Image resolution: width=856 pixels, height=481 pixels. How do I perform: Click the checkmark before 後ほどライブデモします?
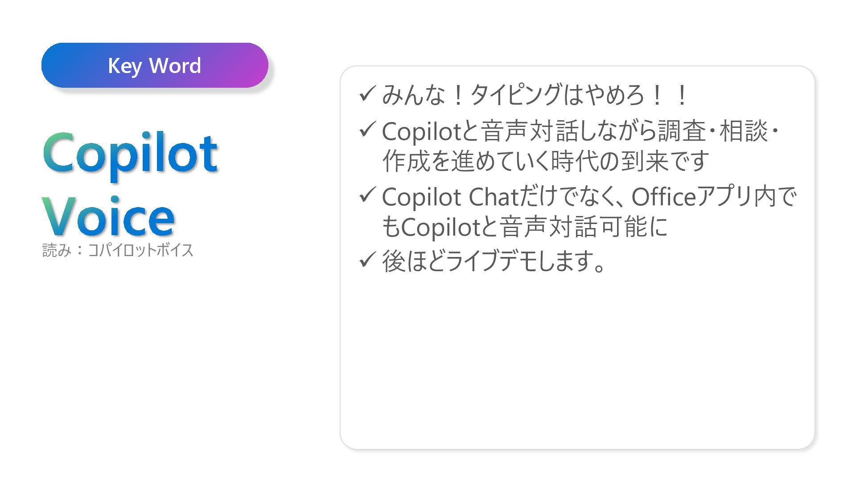point(367,260)
